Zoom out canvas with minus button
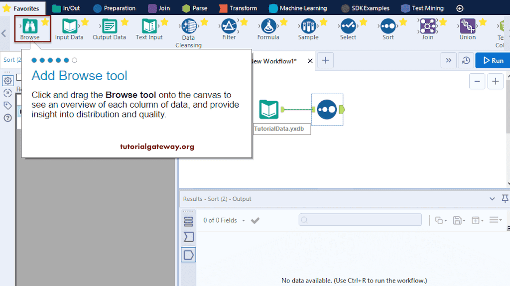Image resolution: width=510 pixels, height=286 pixels. pos(477,81)
